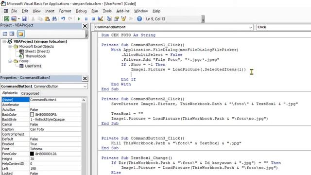This screenshot has height=175, width=311.
Task: Run the macro with the green play icon
Action: [79, 19]
